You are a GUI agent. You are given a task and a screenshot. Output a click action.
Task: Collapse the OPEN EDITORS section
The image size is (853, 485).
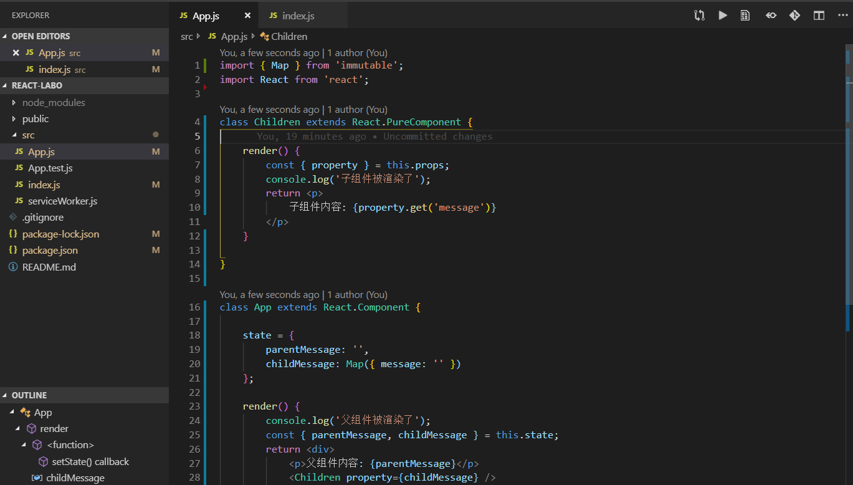[41, 36]
